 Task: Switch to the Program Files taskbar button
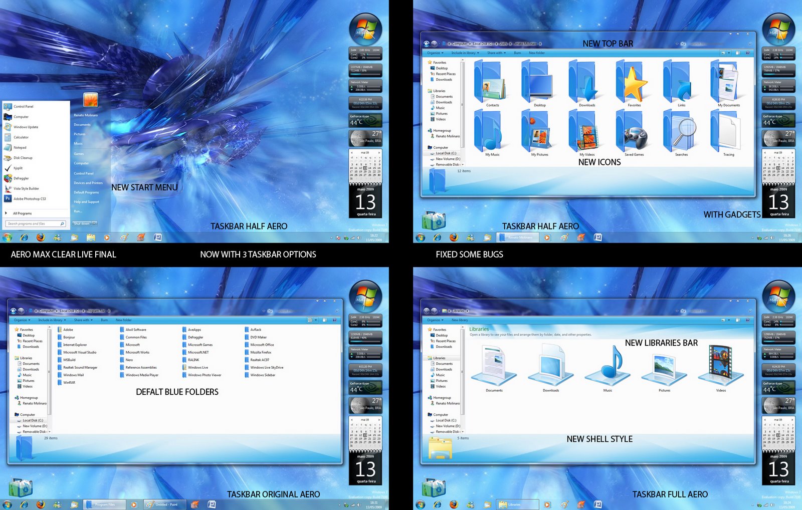(104, 504)
